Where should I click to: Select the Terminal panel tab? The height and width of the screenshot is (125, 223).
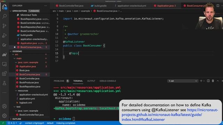(78, 81)
